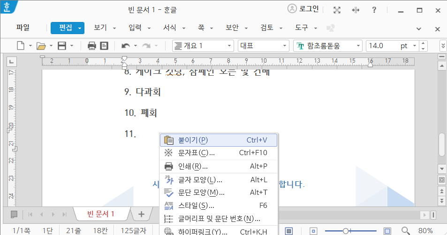Switch to the 빈 문서 1 tab
Viewport: 447px width, 235px height.
click(101, 214)
